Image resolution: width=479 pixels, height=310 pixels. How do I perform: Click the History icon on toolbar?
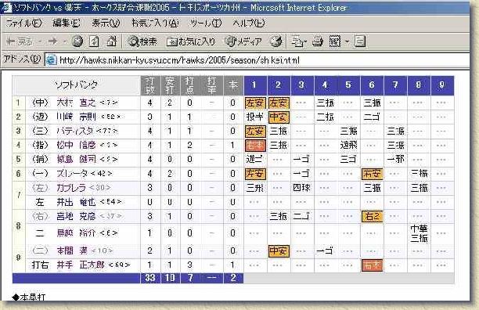point(276,41)
